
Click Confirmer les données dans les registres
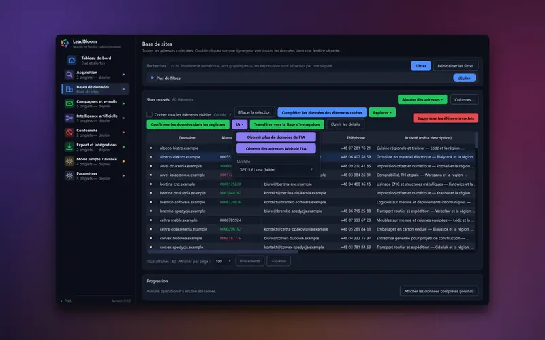pyautogui.click(x=188, y=124)
